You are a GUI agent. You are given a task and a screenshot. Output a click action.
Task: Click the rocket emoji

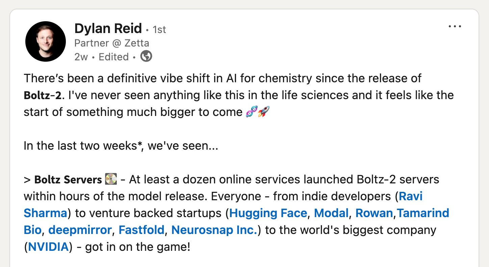[264, 112]
